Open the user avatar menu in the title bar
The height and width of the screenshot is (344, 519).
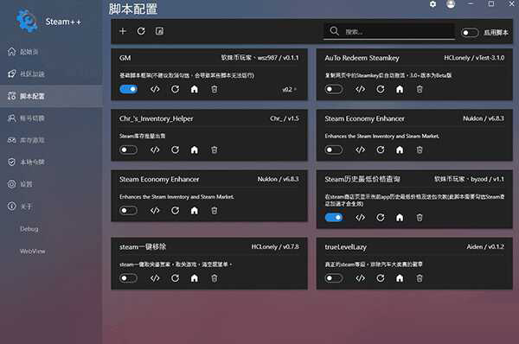tap(451, 4)
